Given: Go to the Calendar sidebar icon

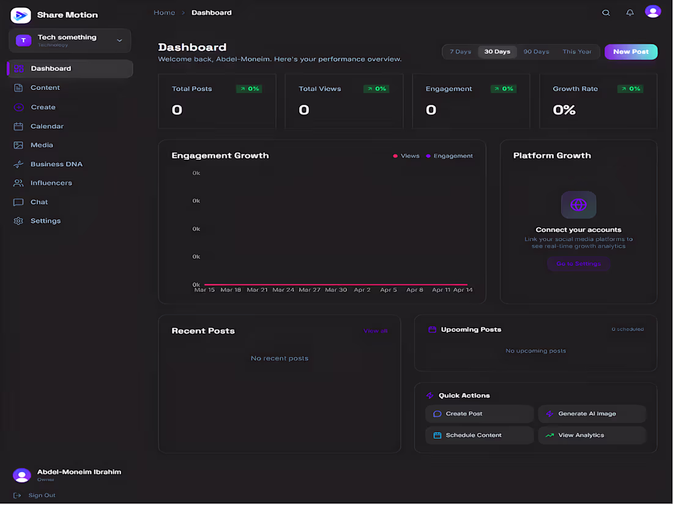Looking at the screenshot, I should coord(18,126).
